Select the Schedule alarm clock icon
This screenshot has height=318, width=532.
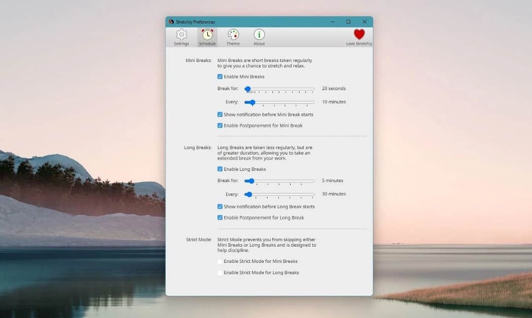pyautogui.click(x=207, y=35)
